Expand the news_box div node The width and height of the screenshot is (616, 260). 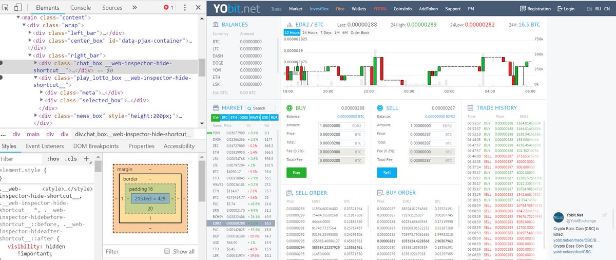(x=36, y=116)
